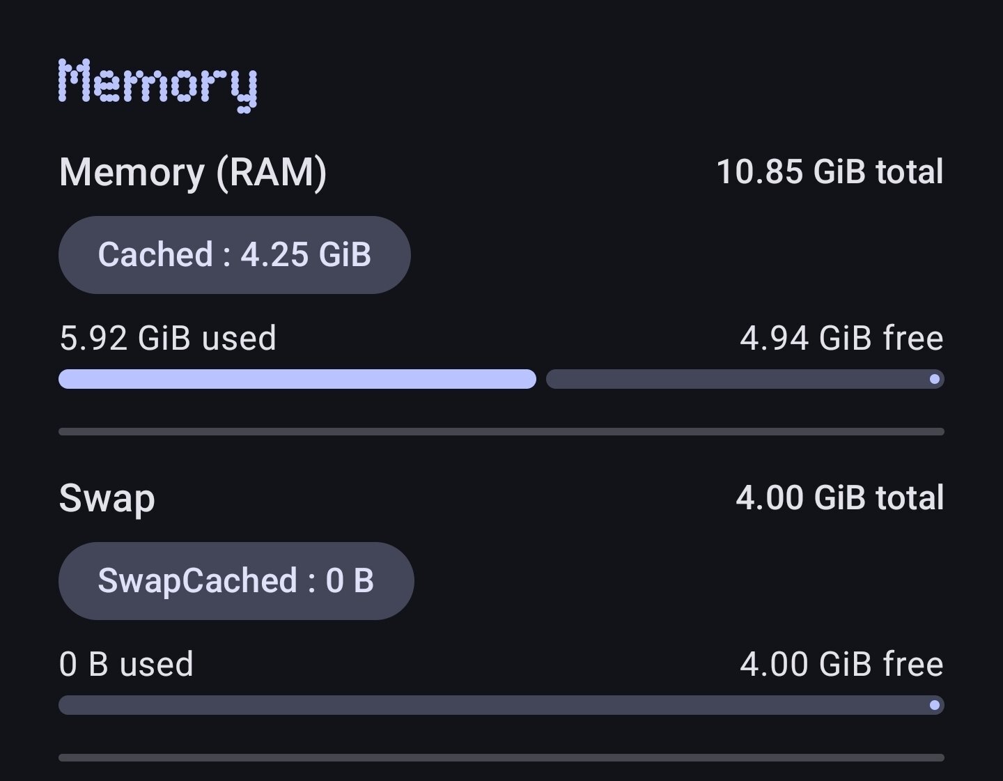1003x781 pixels.
Task: Click the dot at RAM bar end
Action: (935, 379)
